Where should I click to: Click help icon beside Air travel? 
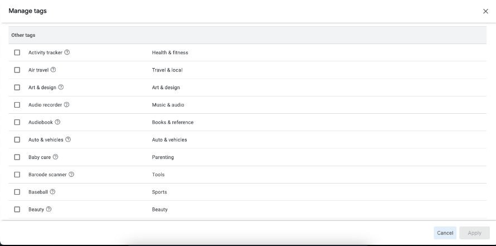[54, 70]
